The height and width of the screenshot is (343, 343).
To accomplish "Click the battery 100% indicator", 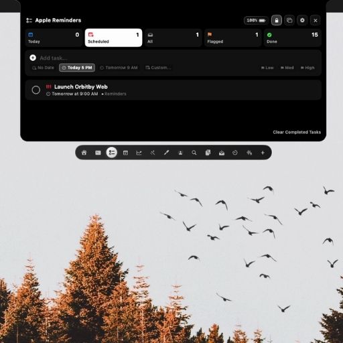I will [256, 20].
